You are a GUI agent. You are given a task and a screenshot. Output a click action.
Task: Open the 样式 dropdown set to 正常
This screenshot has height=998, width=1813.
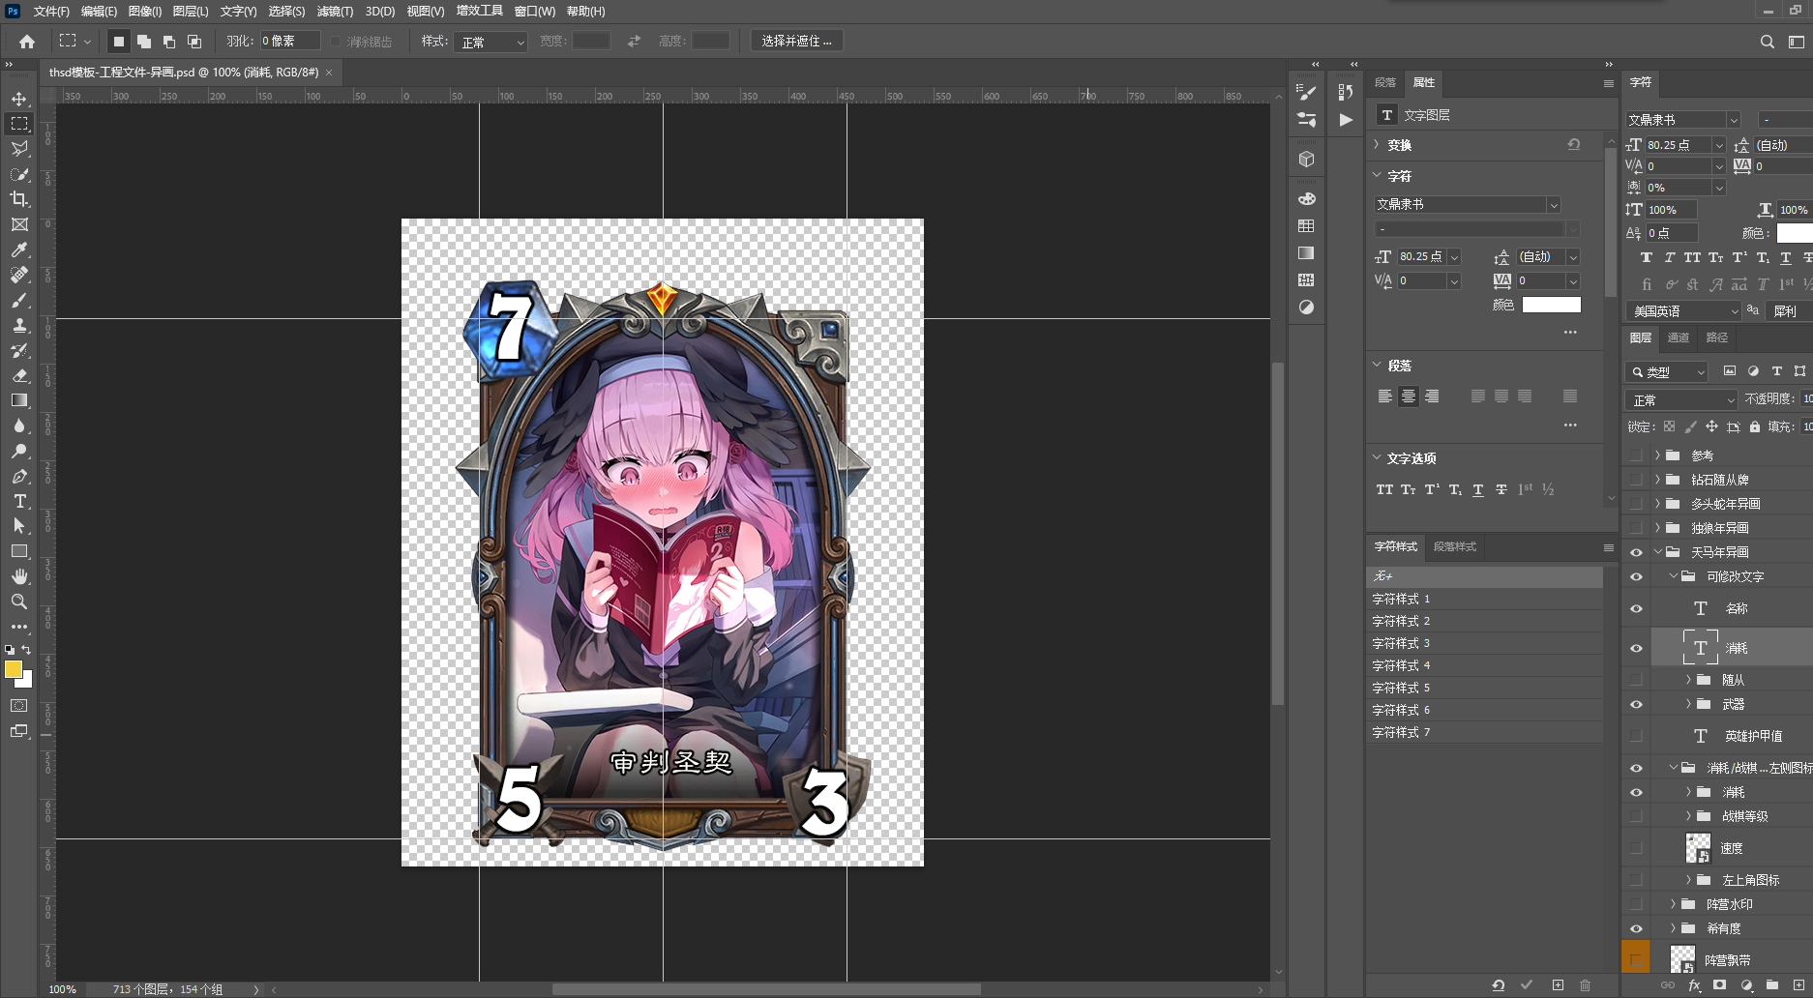click(x=491, y=42)
